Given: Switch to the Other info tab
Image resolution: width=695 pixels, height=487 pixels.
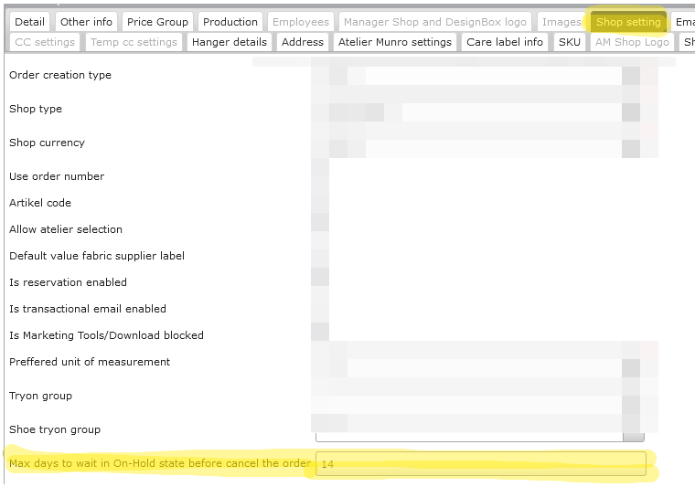Looking at the screenshot, I should coord(87,22).
